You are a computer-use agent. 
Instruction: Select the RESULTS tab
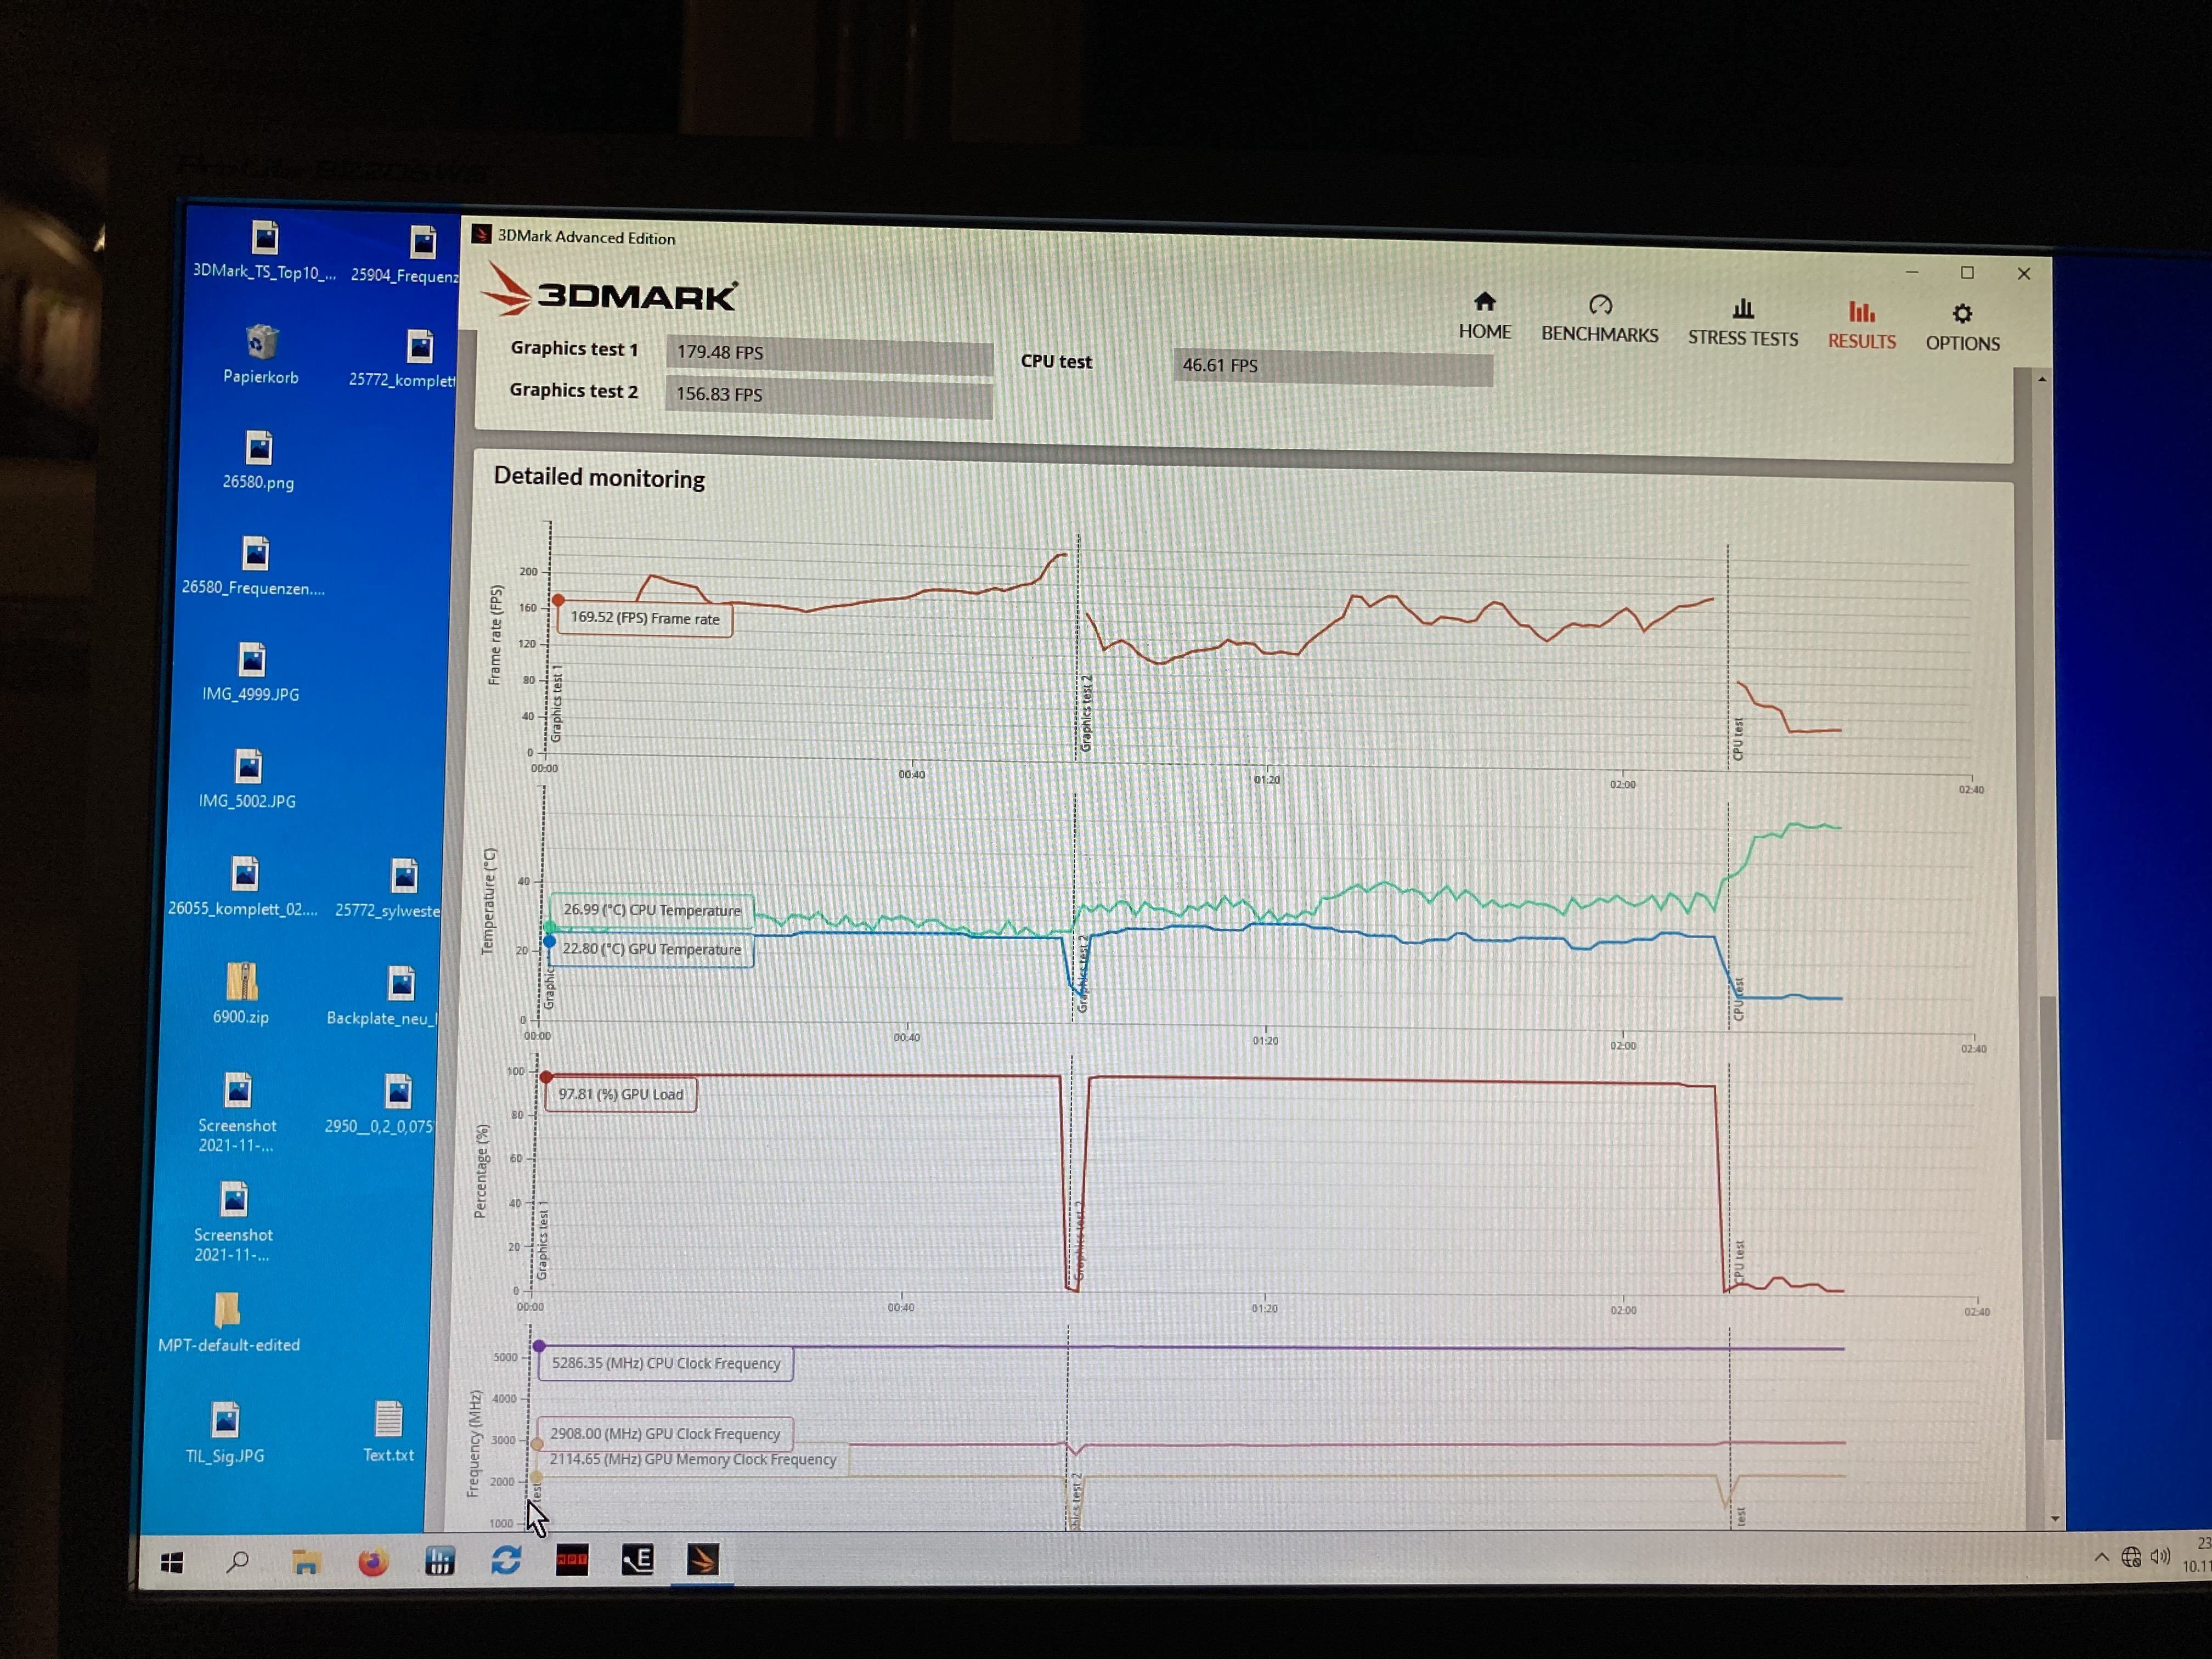[1861, 326]
